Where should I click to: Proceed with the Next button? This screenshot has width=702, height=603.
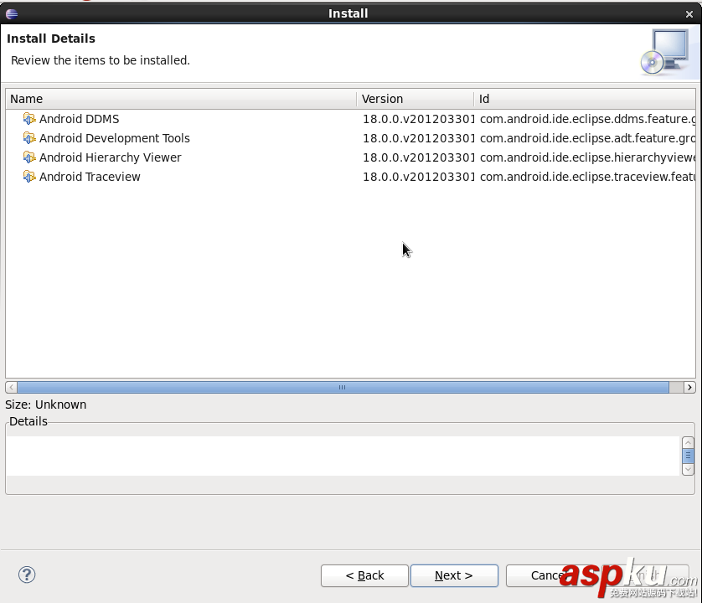tap(454, 575)
